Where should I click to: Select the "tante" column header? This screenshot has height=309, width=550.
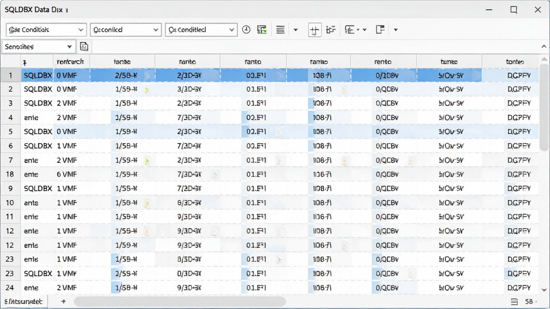tap(122, 62)
